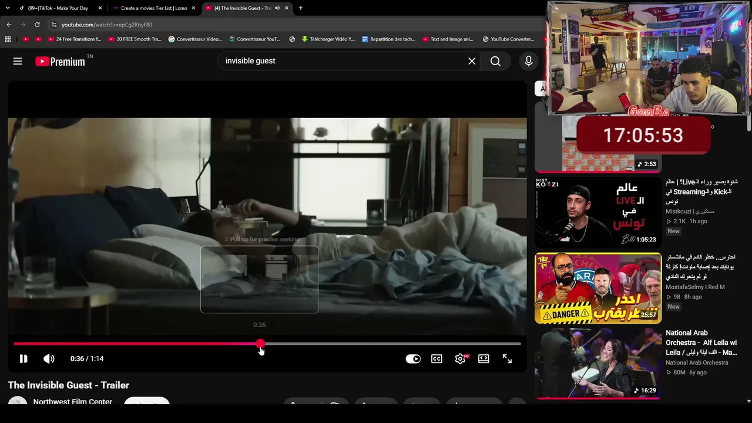Toggle closed captions CC button

coord(437,359)
